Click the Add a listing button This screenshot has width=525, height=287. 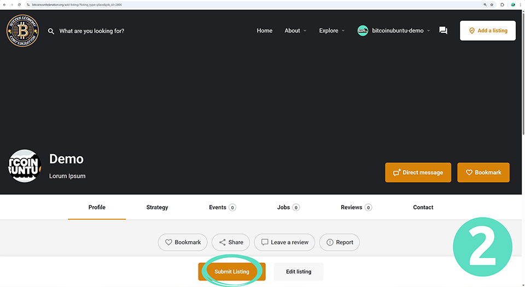488,31
